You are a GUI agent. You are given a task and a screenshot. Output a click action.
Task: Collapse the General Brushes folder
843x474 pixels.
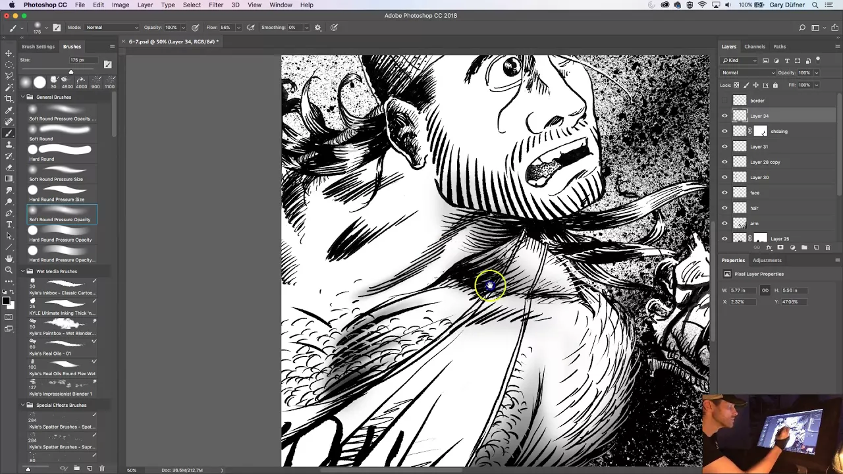click(x=22, y=97)
